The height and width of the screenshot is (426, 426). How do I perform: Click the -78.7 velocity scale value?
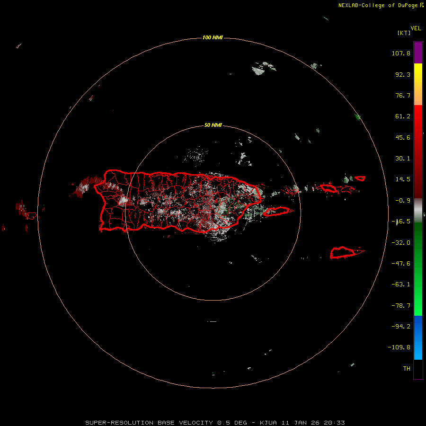coord(401,306)
